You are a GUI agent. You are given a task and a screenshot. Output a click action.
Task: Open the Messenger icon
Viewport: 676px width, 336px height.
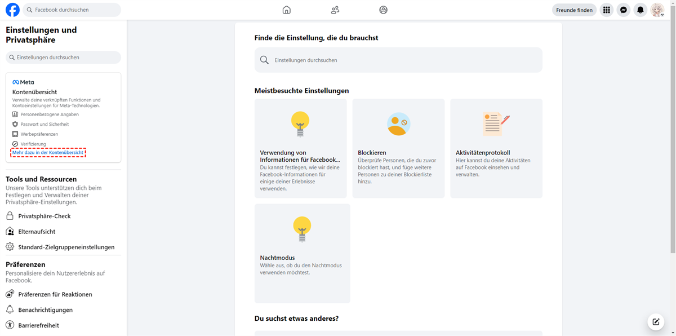click(624, 10)
